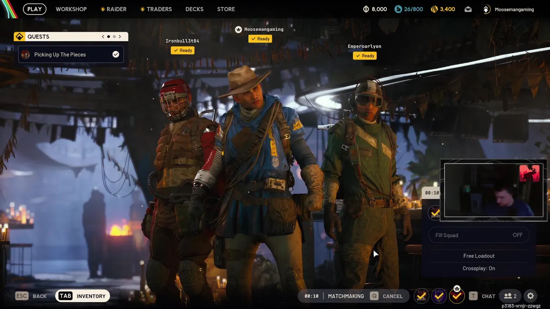Toggle the Picking Up The Pieces checkmark
This screenshot has height=309, width=550.
[x=116, y=54]
